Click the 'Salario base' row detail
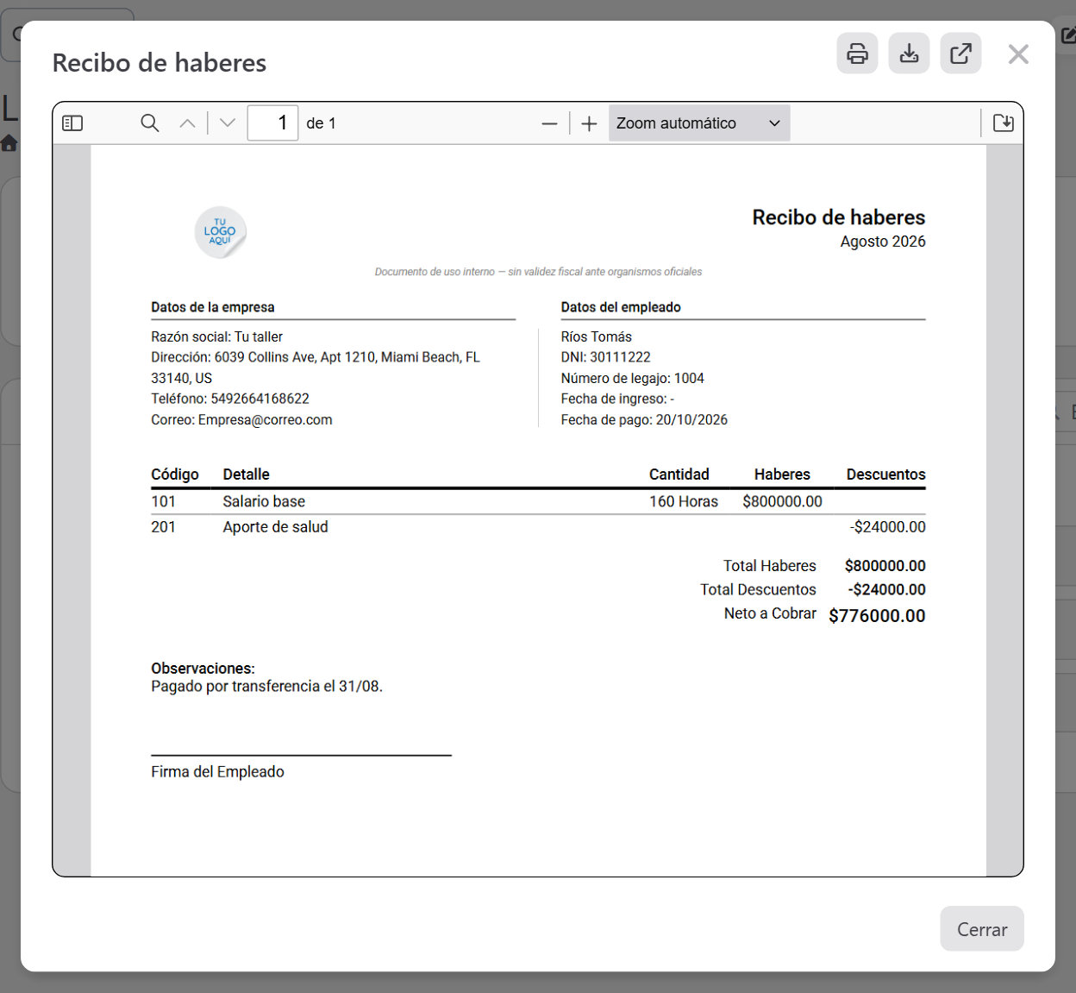Screen dimensions: 1076x993 (264, 501)
